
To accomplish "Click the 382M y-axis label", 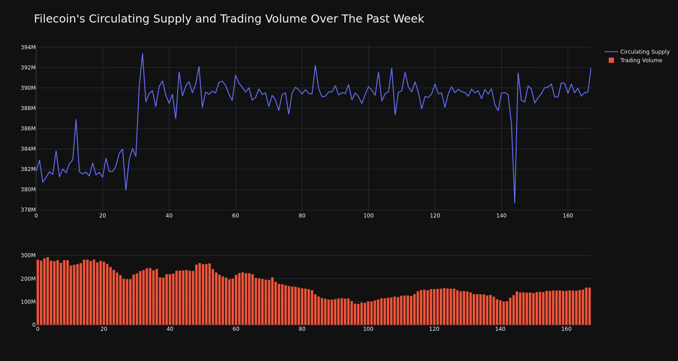I will click(x=28, y=169).
